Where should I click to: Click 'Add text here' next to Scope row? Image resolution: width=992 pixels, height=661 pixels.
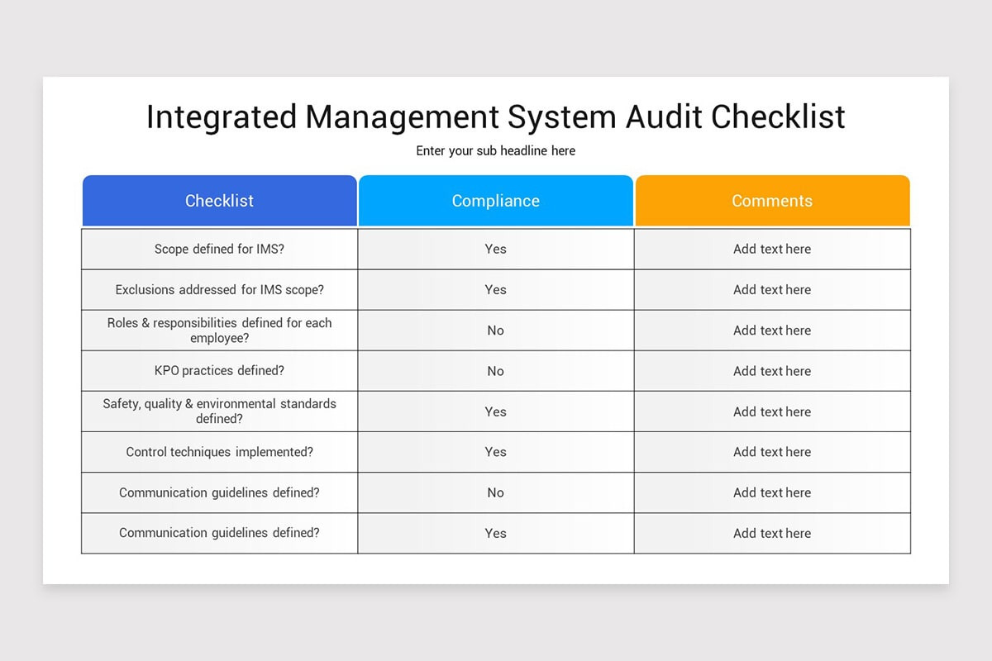coord(771,249)
